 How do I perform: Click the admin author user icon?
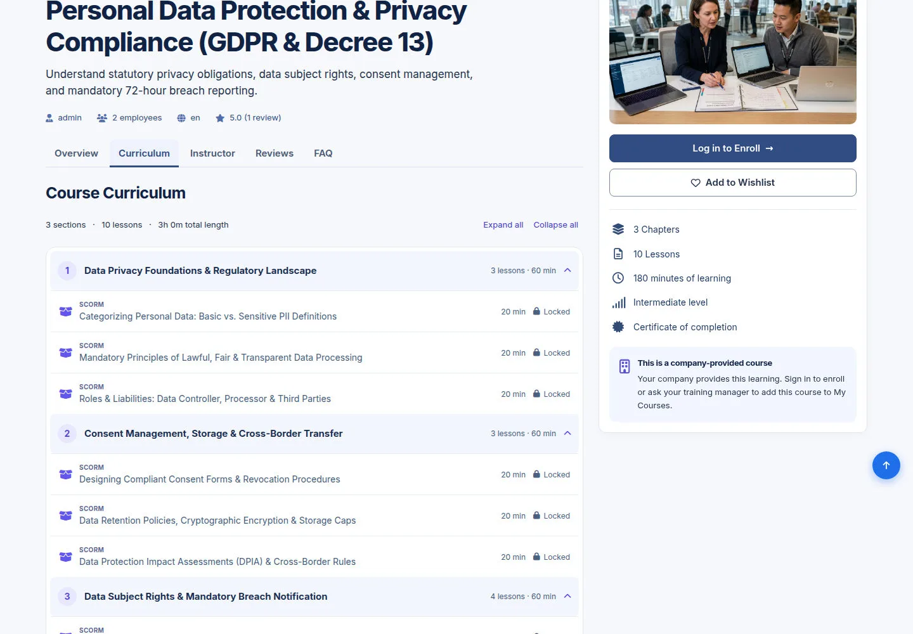[x=49, y=118]
